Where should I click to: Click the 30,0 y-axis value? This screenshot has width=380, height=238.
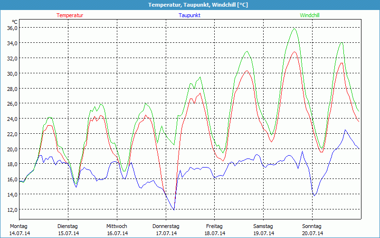tap(13, 73)
